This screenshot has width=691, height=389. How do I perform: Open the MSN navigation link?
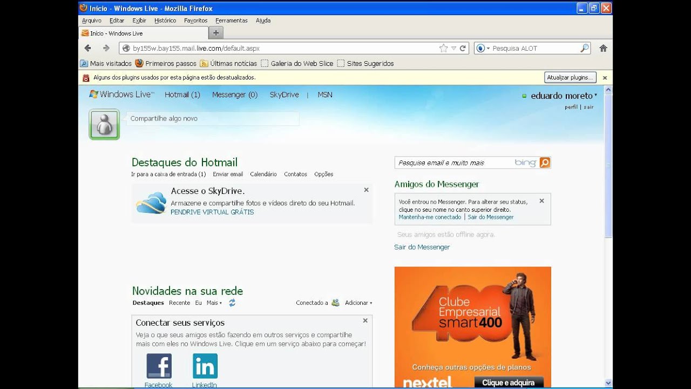click(x=325, y=95)
